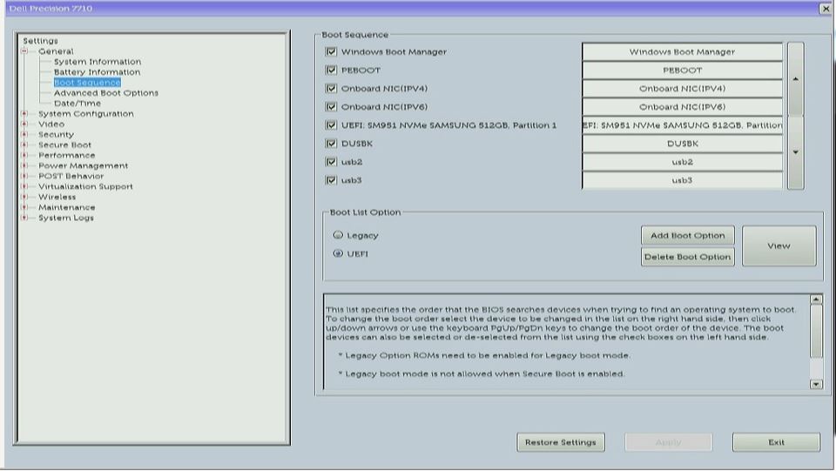836x471 pixels.
Task: Click the help text scrollbar thumb
Action: click(x=816, y=332)
